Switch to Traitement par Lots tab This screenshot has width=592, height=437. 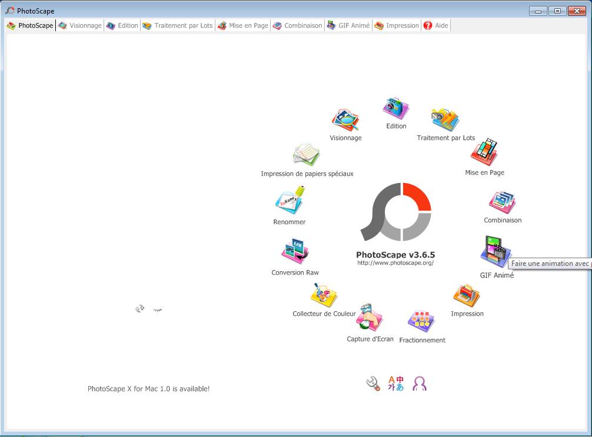178,26
